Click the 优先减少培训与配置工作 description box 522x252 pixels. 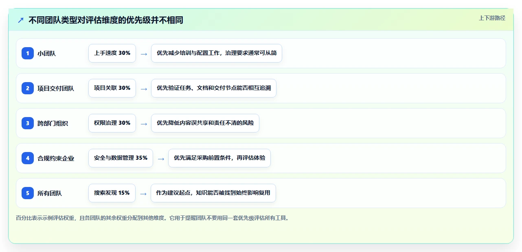[217, 53]
